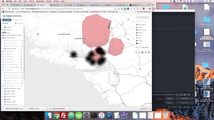
Task: Expand the Country labels layer folder
Action: tap(3, 41)
